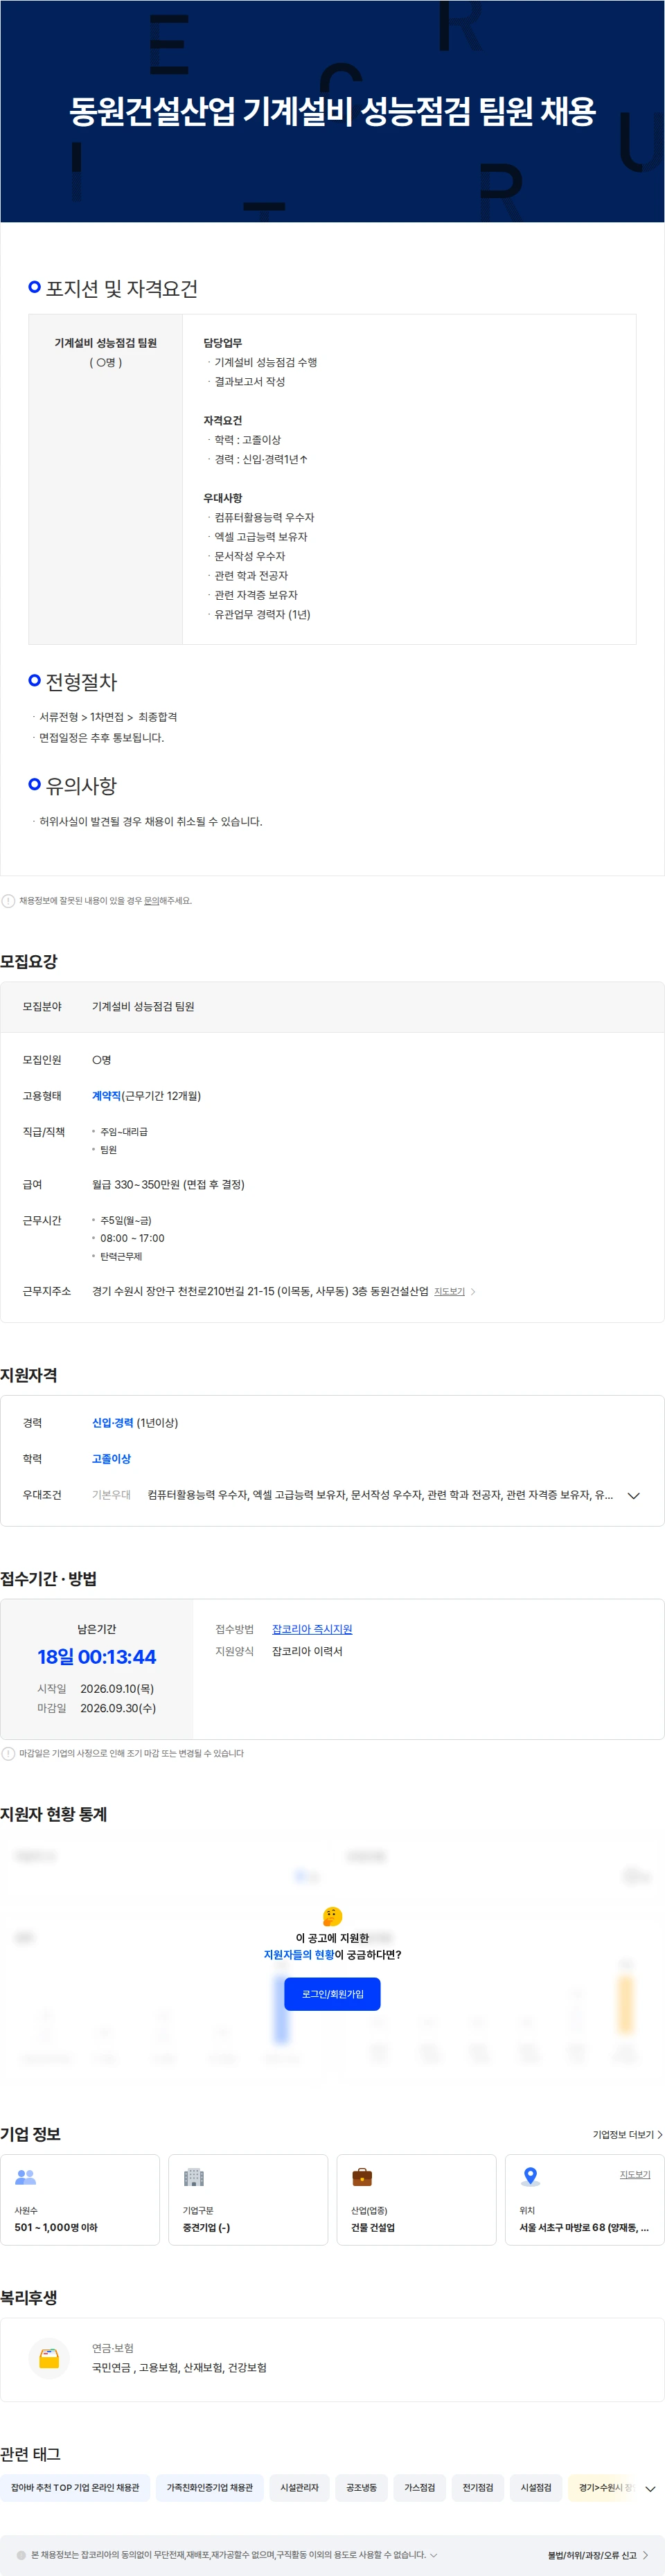665x2576 pixels.
Task: Click the 문의 link in the notice
Action: [151, 901]
